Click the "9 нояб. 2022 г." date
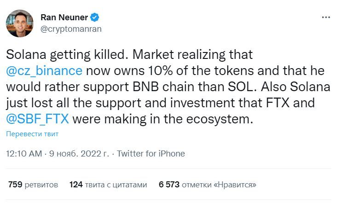 pos(80,154)
